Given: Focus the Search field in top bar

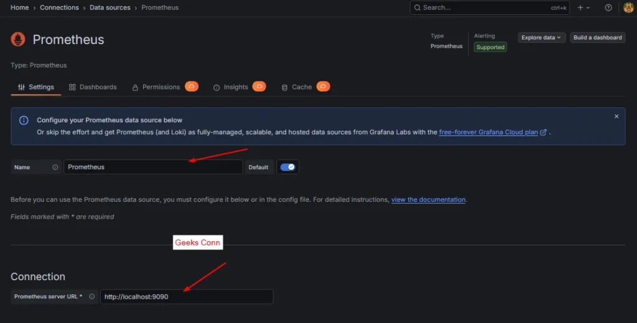Looking at the screenshot, I should click(x=490, y=7).
